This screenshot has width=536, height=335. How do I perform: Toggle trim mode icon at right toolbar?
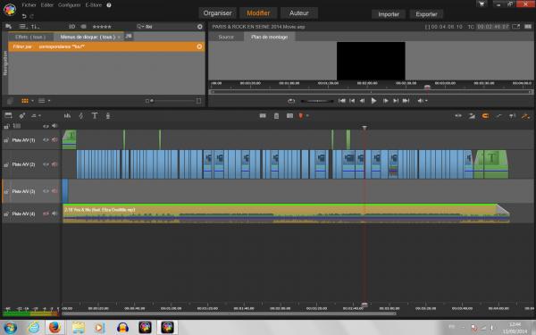pyautogui.click(x=458, y=116)
